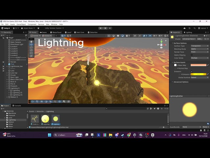Lock the Inspector panel
The height and width of the screenshot is (158, 210).
206,32
